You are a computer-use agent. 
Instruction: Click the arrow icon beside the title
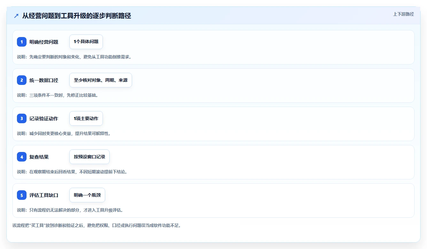pyautogui.click(x=16, y=16)
